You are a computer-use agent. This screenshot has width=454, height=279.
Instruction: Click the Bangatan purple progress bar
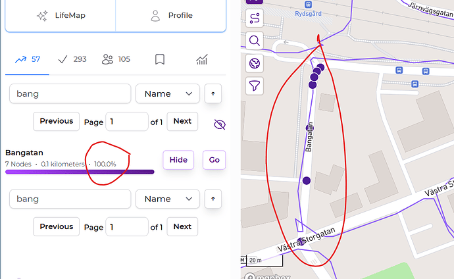pos(80,172)
